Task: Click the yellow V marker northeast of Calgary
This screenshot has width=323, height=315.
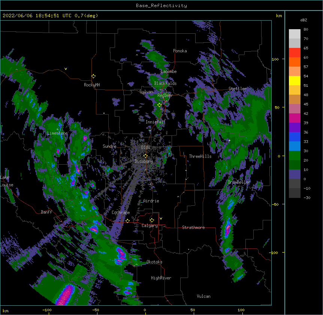Action: point(161,218)
